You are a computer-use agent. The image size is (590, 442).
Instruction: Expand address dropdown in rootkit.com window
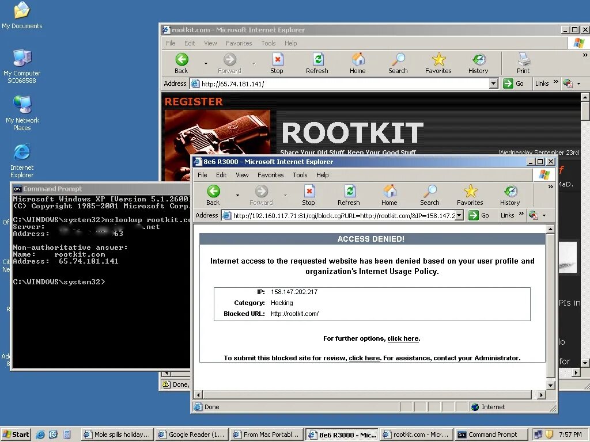494,83
